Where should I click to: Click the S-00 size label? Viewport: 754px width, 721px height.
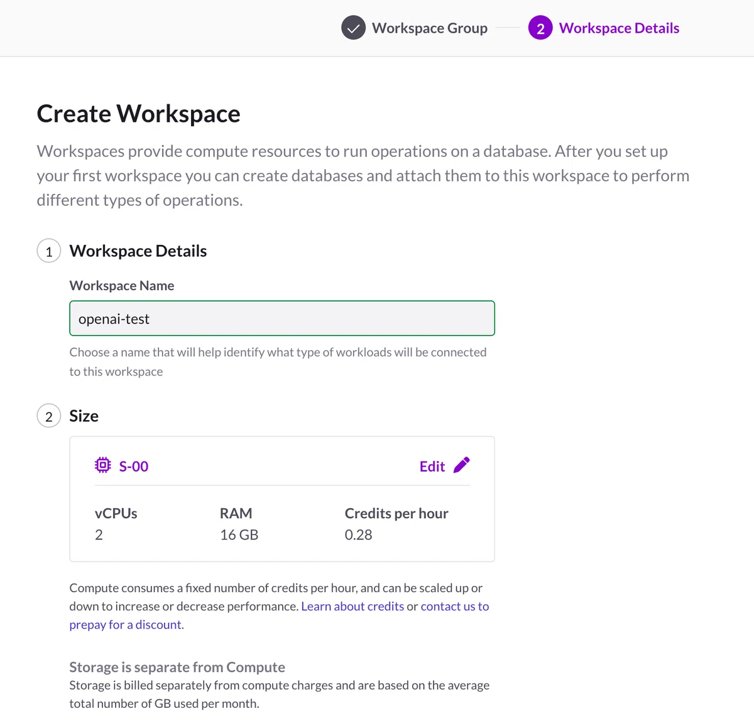134,466
